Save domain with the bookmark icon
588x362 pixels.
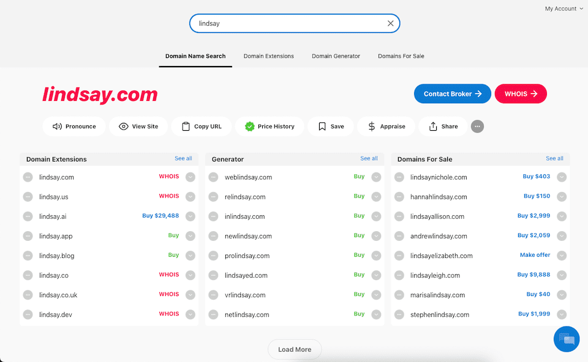click(x=322, y=127)
